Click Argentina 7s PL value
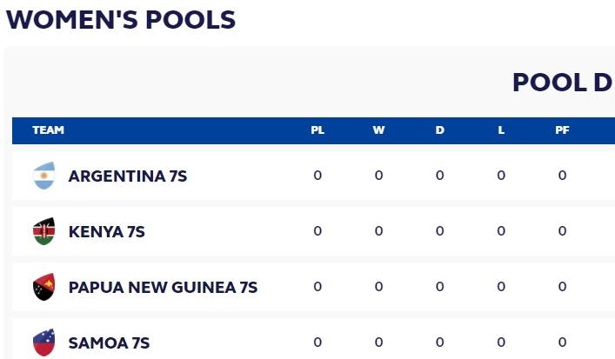 point(318,176)
